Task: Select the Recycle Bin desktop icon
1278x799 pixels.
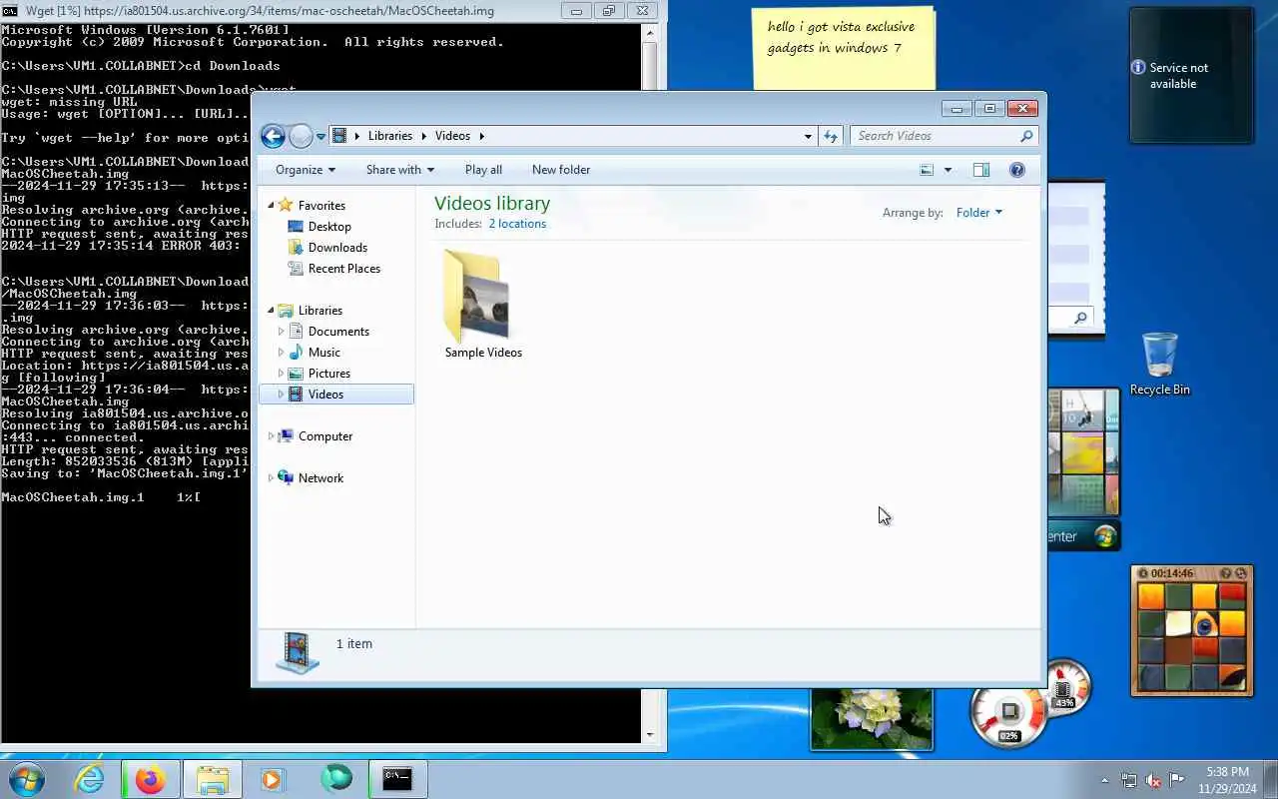Action: coord(1159,365)
